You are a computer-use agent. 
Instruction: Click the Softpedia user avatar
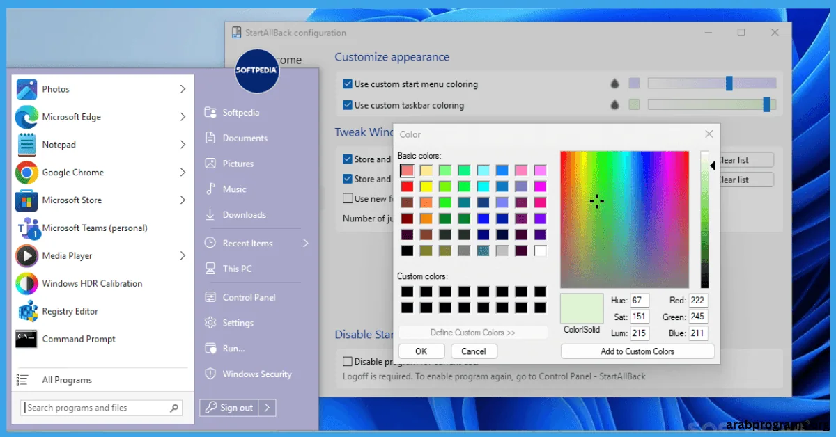[257, 70]
